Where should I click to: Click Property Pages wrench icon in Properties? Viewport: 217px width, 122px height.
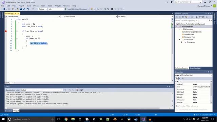point(182,79)
